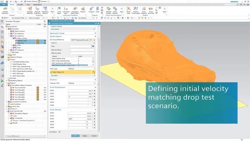This screenshot has height=141, width=250.
Task: Open the File menu
Action: point(4,5)
